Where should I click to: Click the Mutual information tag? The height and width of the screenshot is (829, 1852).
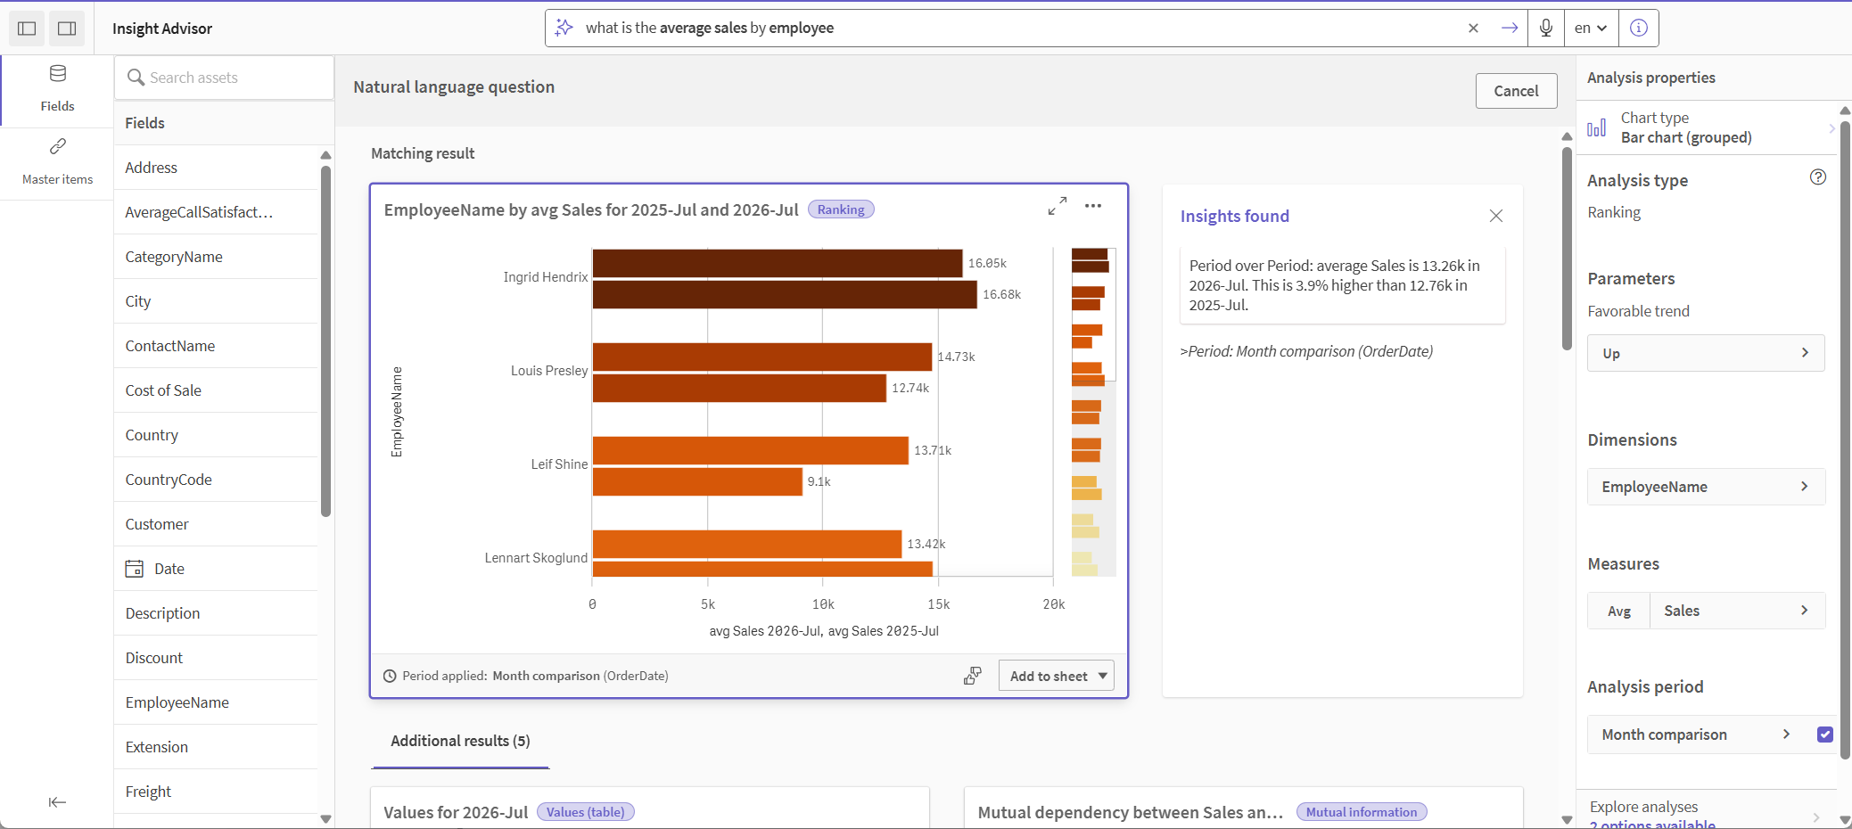(1362, 812)
